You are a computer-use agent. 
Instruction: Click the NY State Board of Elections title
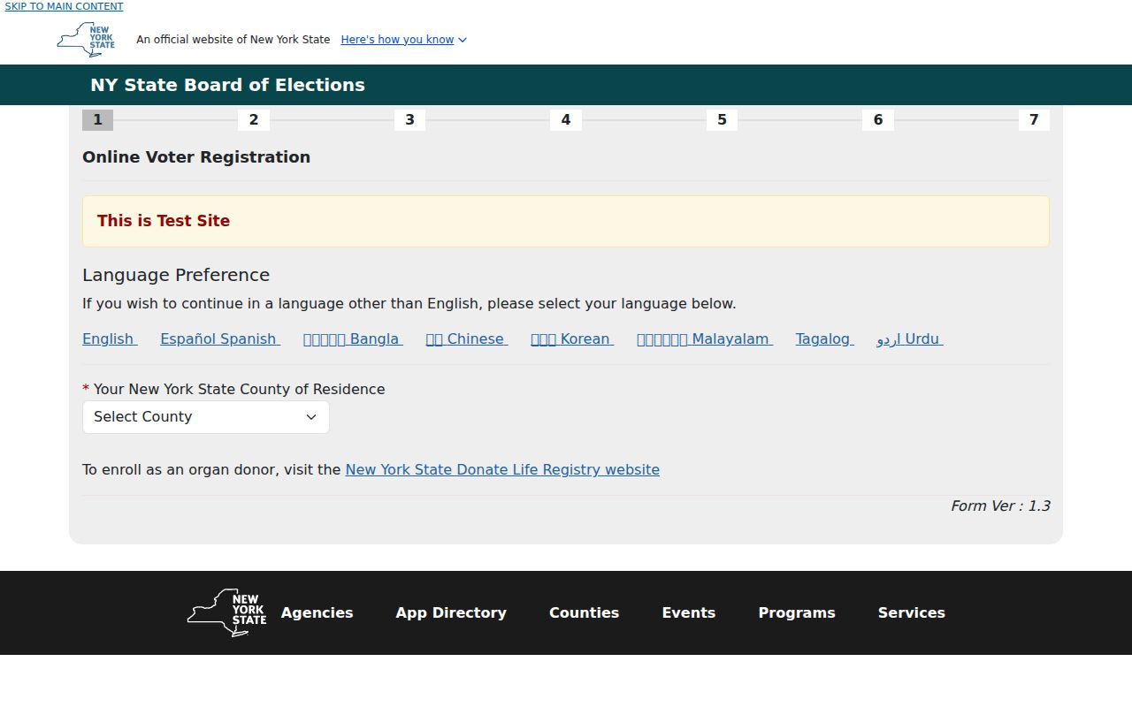[227, 85]
